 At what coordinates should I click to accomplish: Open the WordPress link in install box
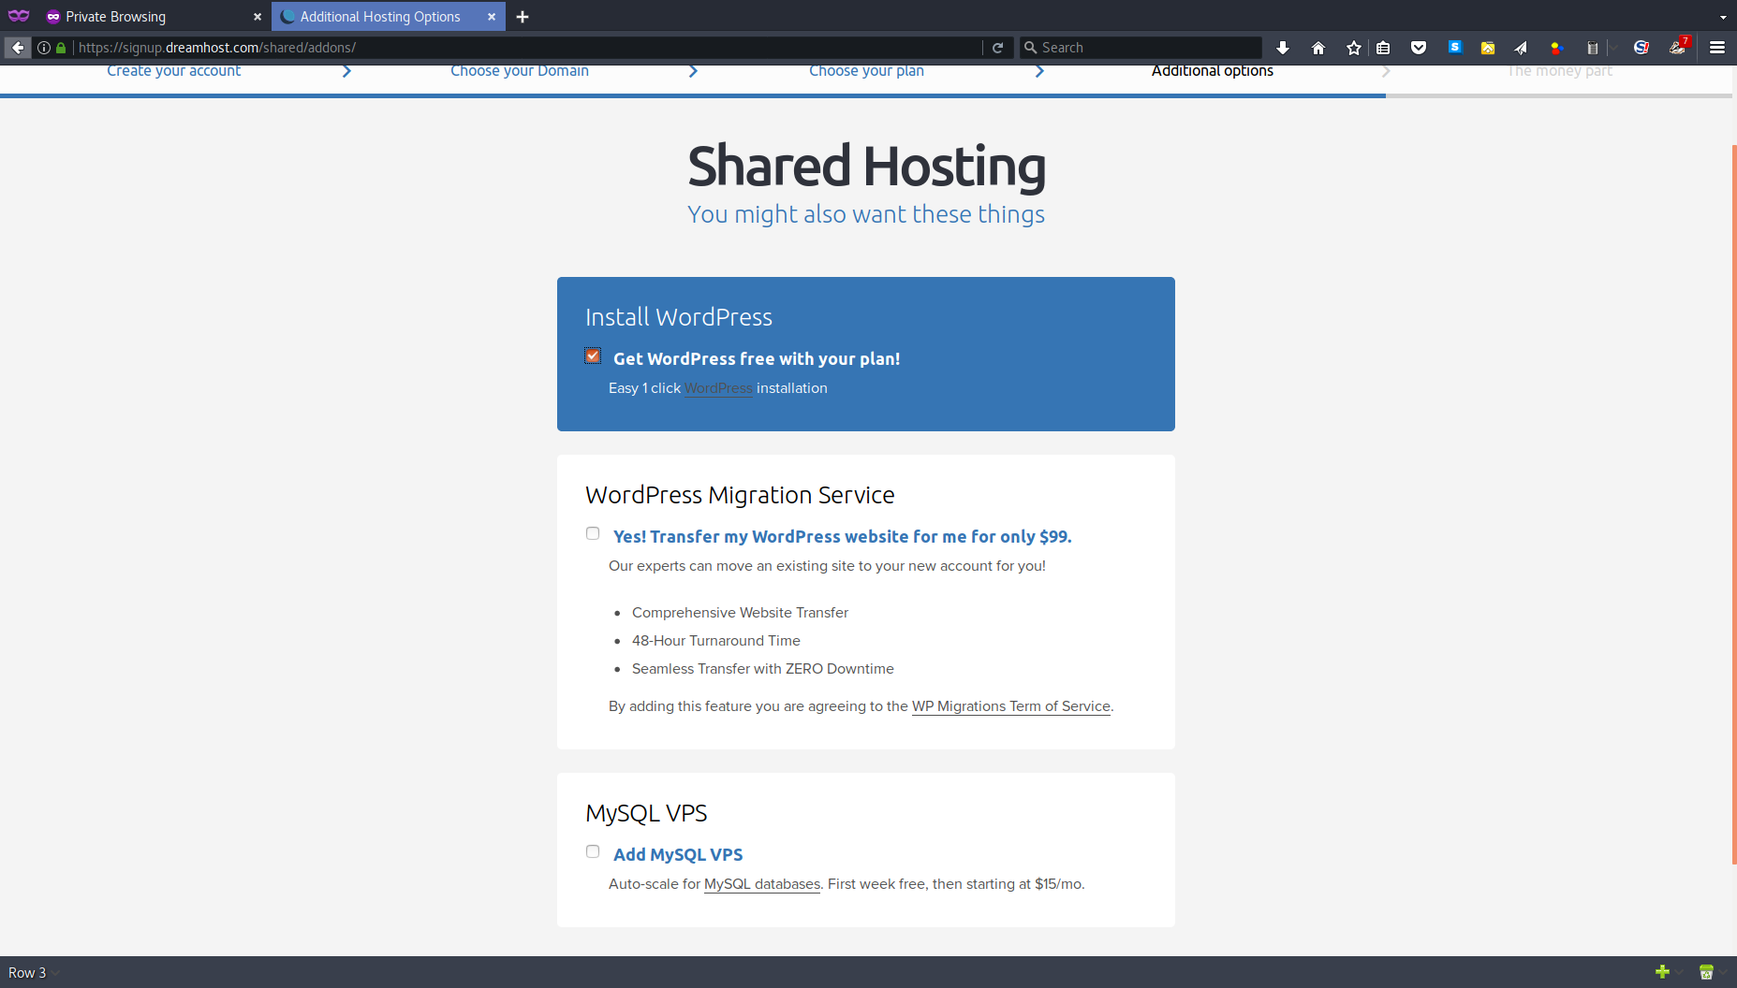(x=718, y=388)
